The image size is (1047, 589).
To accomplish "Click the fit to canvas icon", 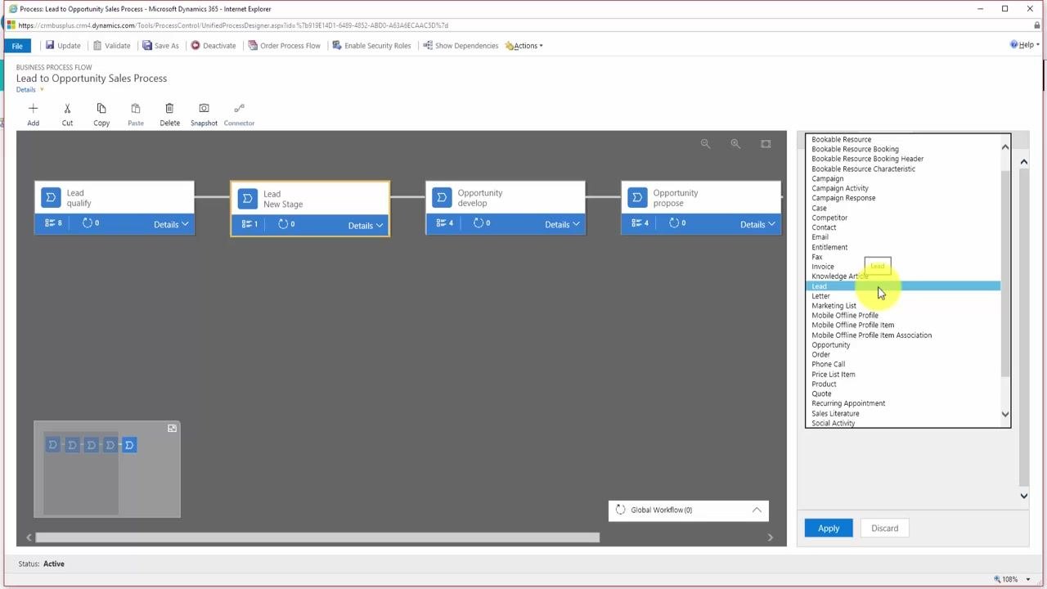I will pyautogui.click(x=766, y=144).
